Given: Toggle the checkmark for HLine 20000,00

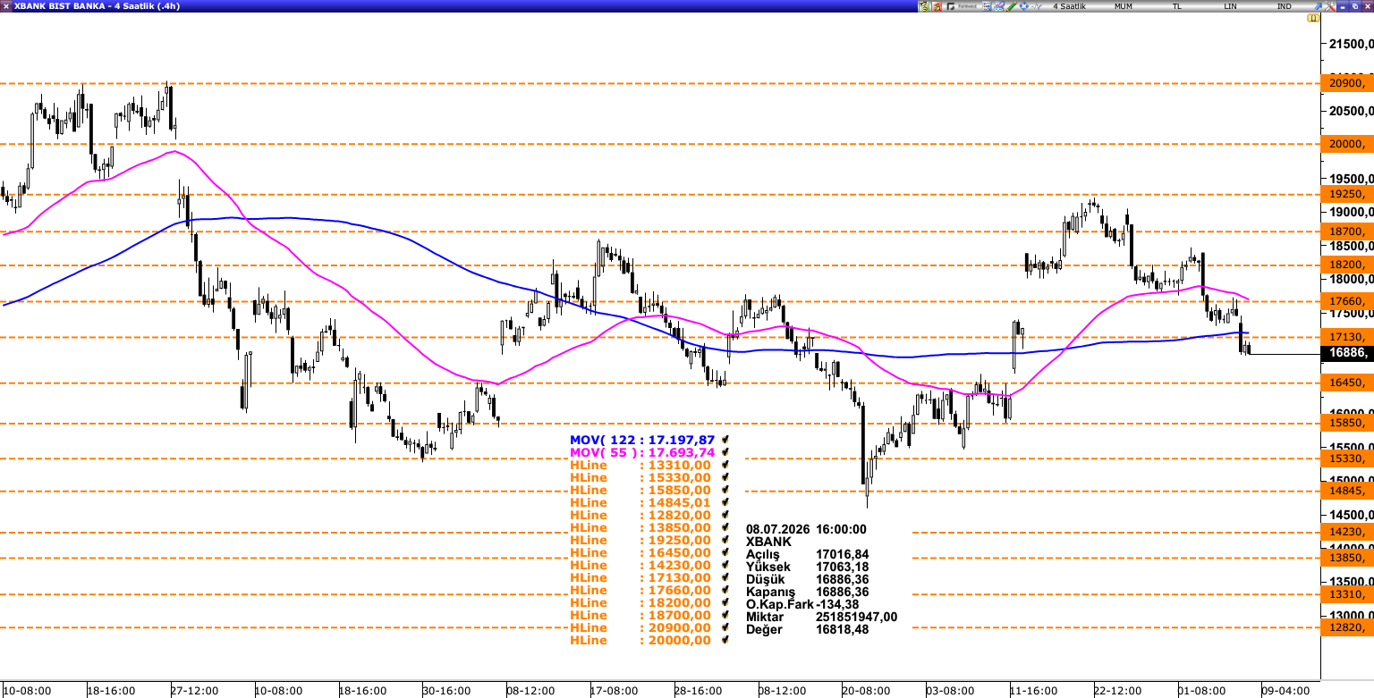Looking at the screenshot, I should (725, 640).
